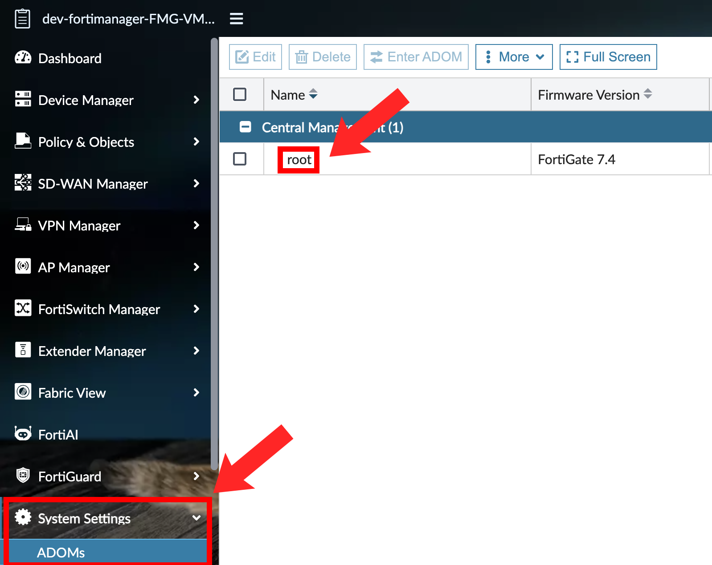Expand the Fabric View submenu chevron
This screenshot has width=712, height=565.
point(196,392)
